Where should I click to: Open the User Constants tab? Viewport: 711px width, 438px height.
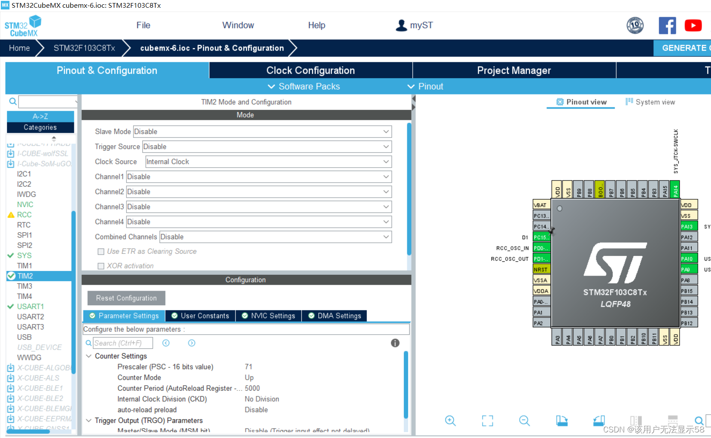point(200,316)
